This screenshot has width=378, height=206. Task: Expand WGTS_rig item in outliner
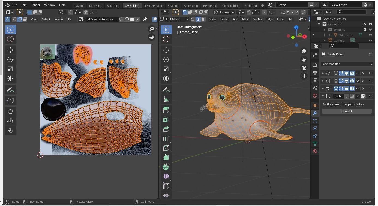(x=330, y=35)
